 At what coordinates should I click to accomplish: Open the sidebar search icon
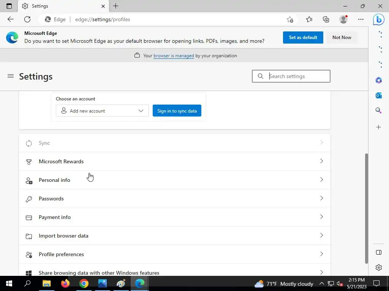point(379,110)
